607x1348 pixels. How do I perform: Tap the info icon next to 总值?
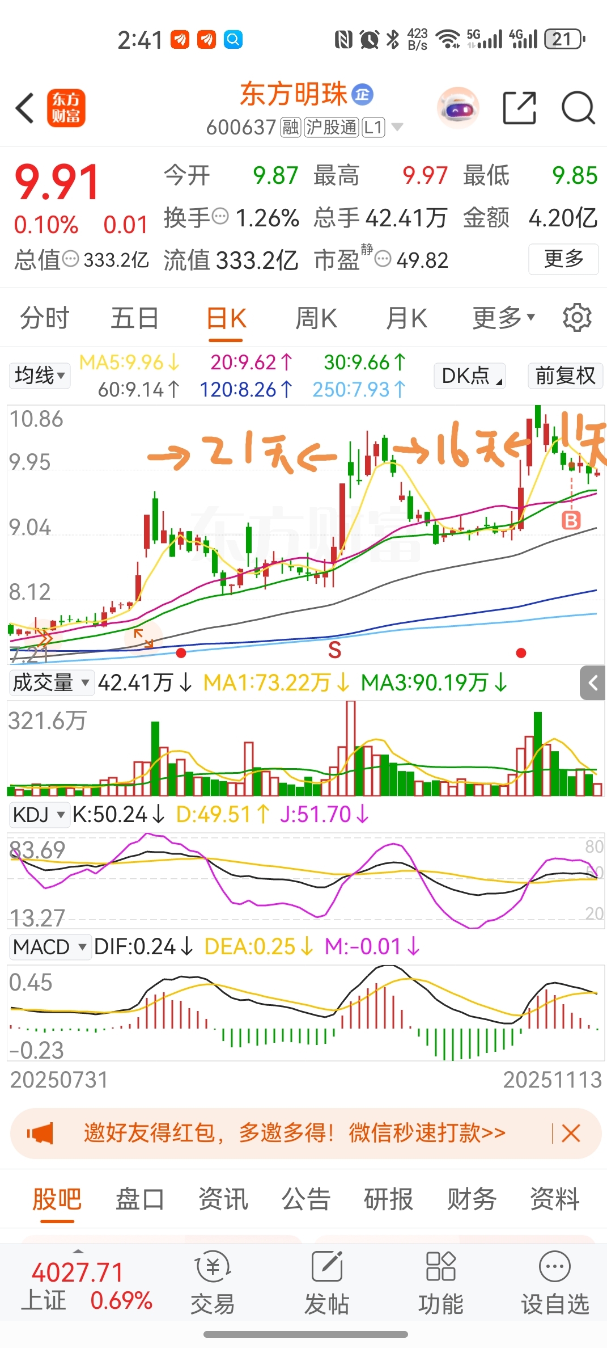pos(71,259)
